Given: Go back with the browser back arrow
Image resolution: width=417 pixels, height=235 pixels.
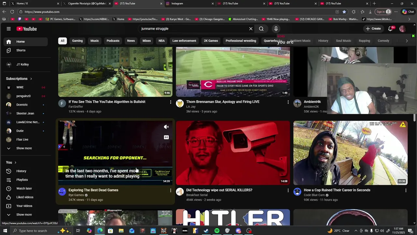Looking at the screenshot, I should click(4, 12).
